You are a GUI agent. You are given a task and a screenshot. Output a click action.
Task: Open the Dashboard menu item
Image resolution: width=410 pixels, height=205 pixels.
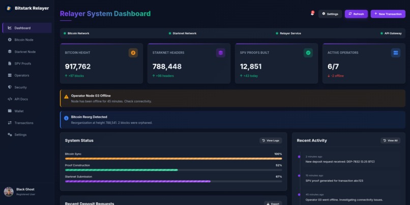pyautogui.click(x=27, y=28)
